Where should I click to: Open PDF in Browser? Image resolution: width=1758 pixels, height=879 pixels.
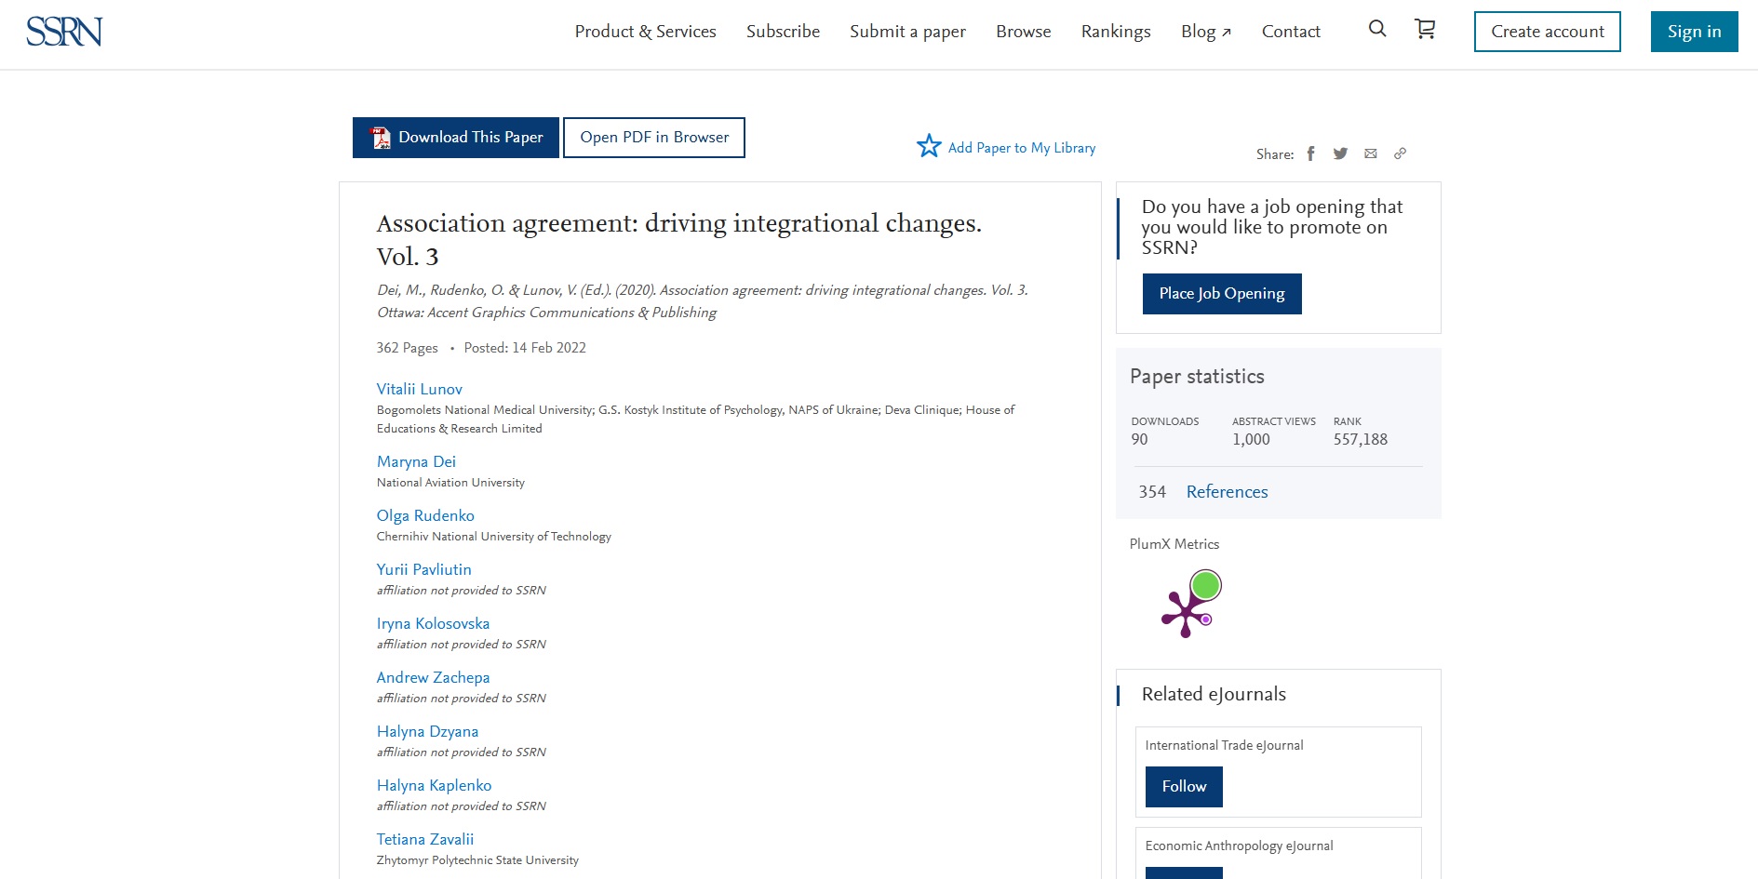click(654, 138)
